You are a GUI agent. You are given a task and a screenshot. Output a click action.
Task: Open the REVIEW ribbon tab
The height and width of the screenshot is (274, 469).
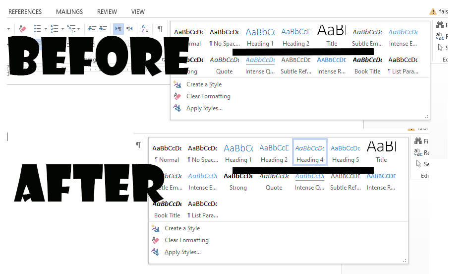[x=107, y=11]
